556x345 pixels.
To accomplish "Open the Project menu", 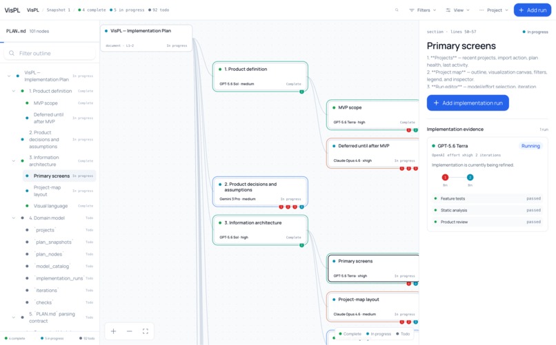I will [494, 10].
